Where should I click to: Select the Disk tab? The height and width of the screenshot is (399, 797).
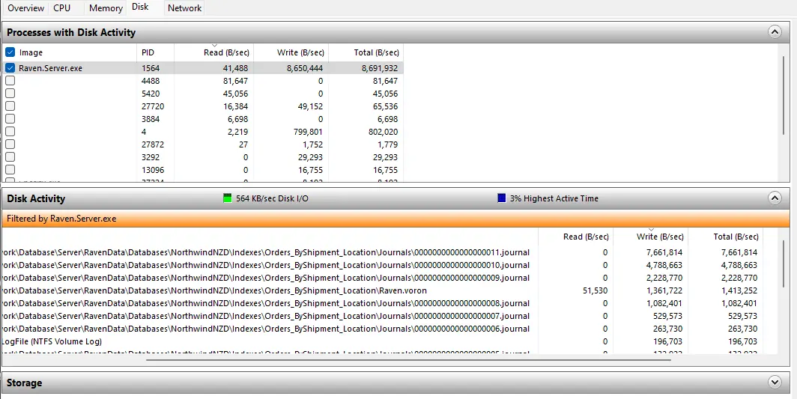pyautogui.click(x=140, y=7)
